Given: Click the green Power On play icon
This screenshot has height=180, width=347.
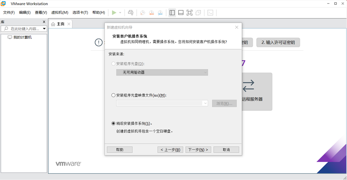Looking at the screenshot, I should pyautogui.click(x=114, y=12).
